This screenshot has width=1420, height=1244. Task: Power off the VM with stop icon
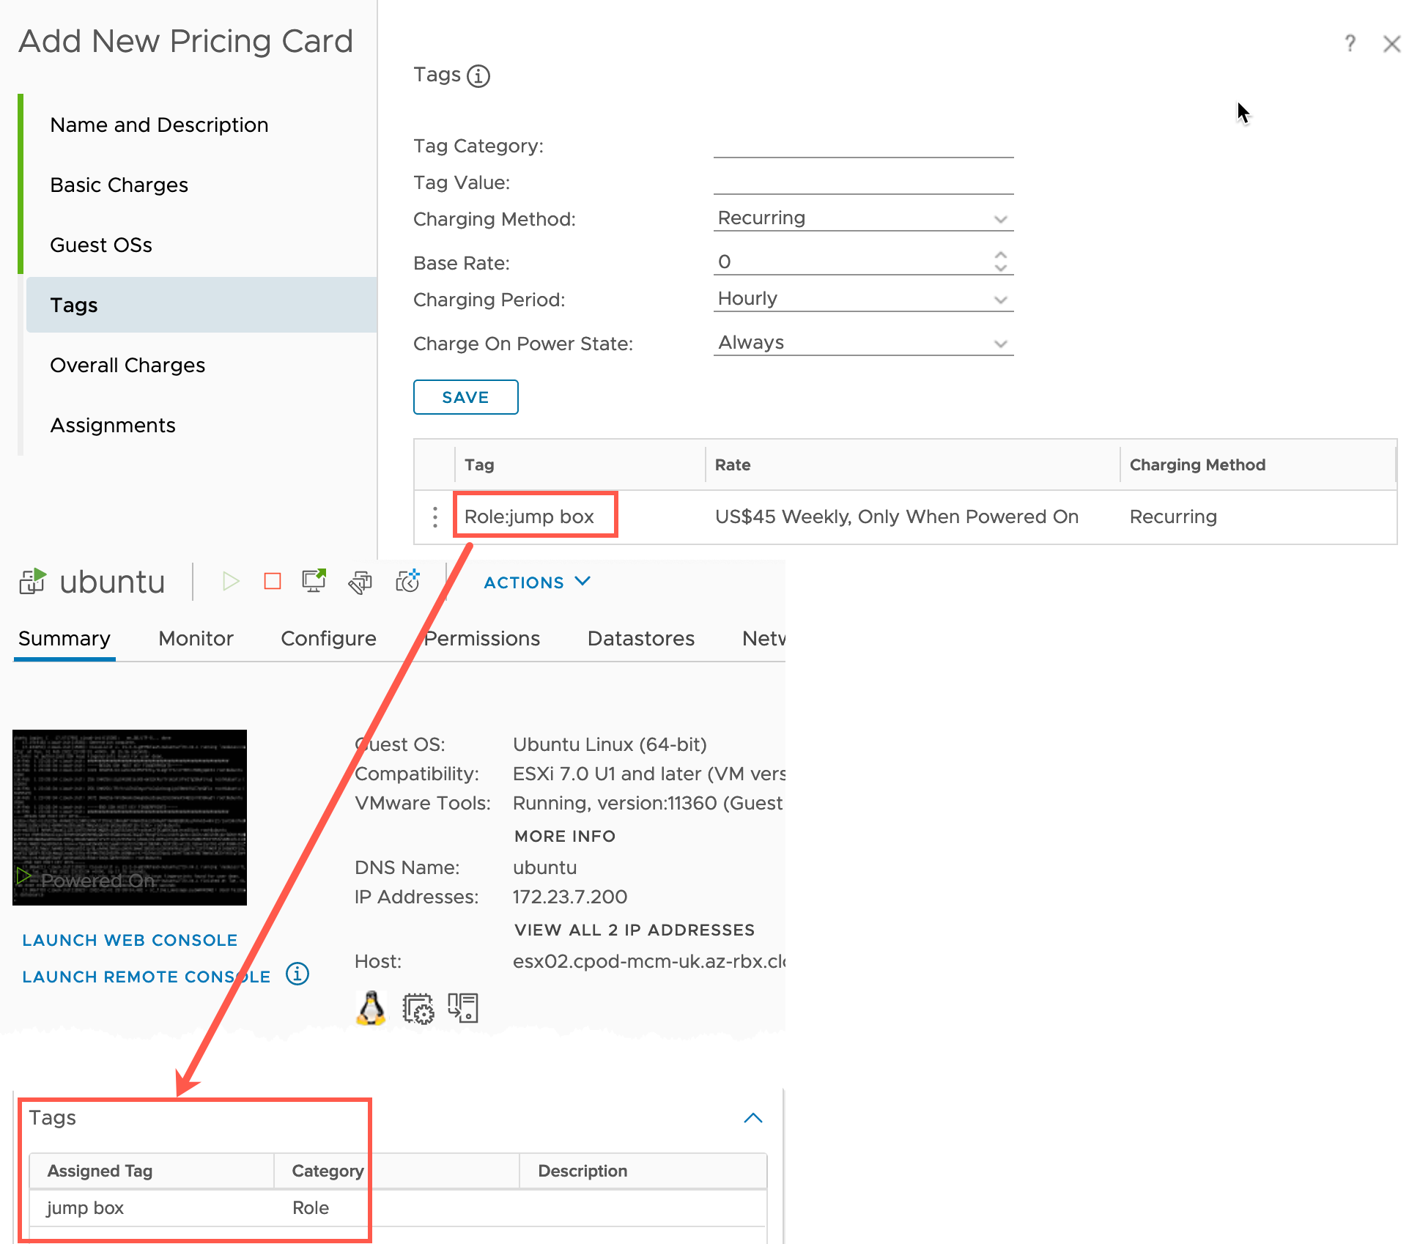coord(273,582)
